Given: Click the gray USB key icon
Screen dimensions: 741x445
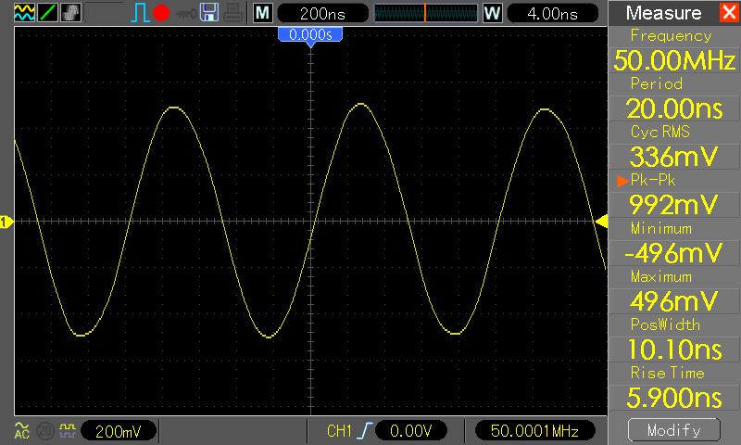Looking at the screenshot, I should coord(186,14).
